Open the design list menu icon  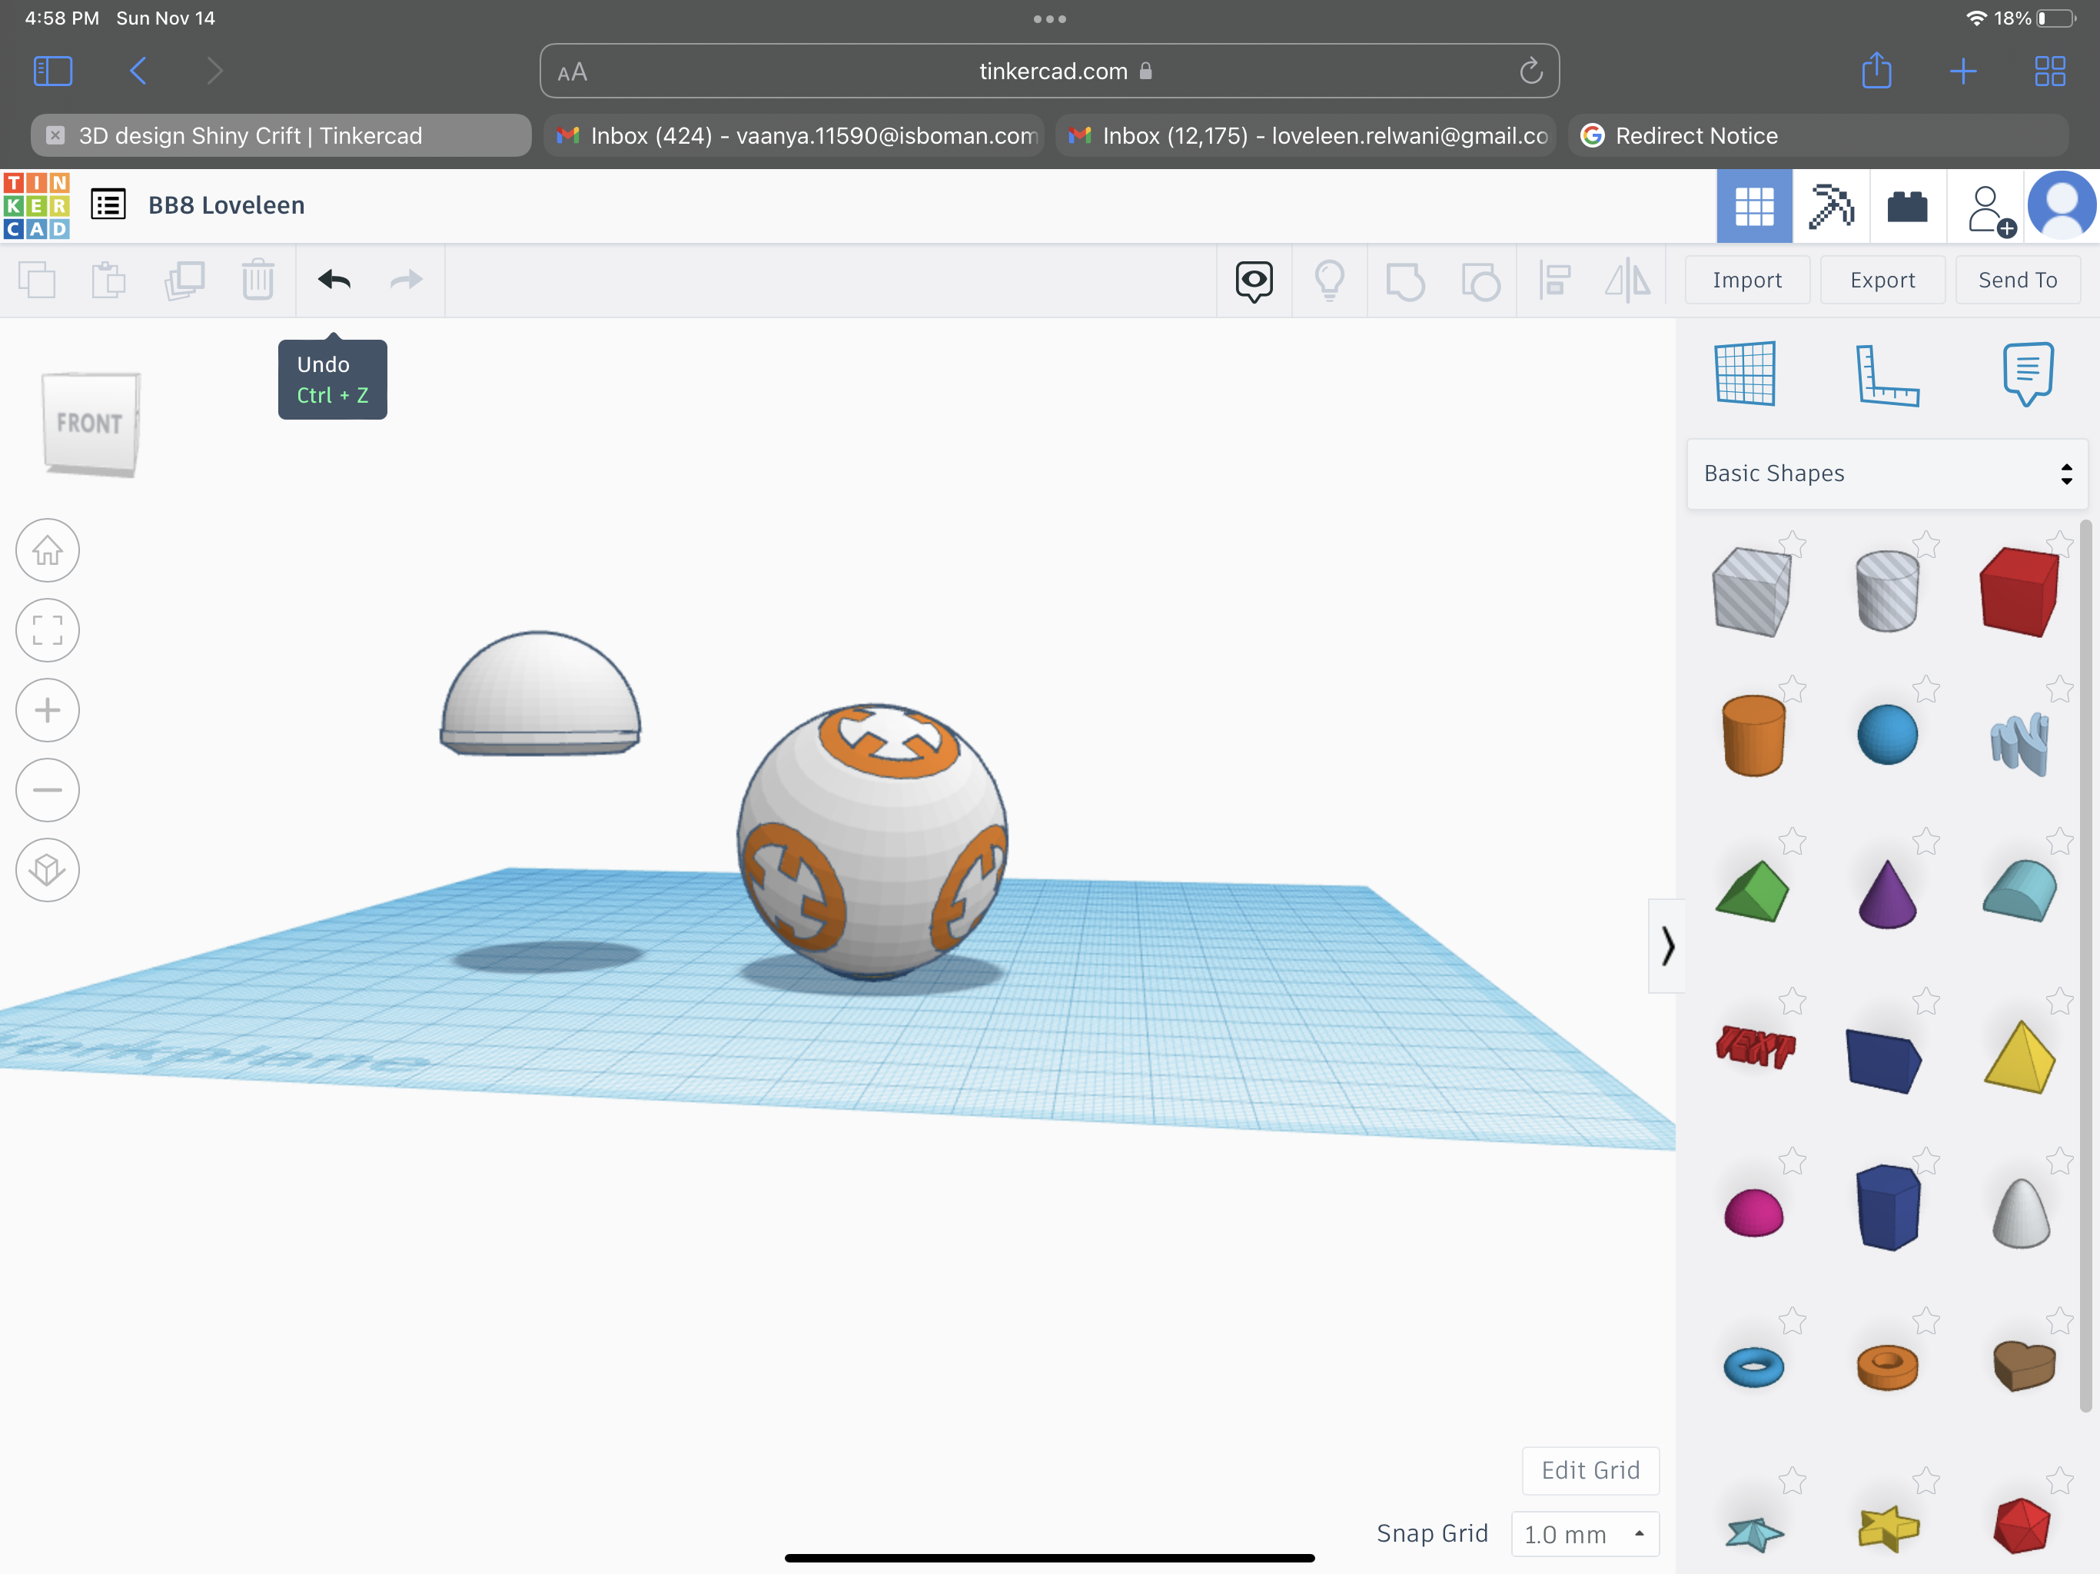click(108, 204)
